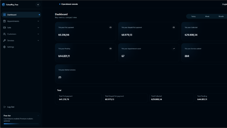Click the Total Pending tile
Screen dimensions: 227x128
point(211,98)
